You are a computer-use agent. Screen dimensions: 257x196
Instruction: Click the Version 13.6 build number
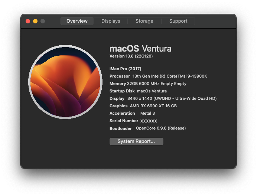(131, 56)
